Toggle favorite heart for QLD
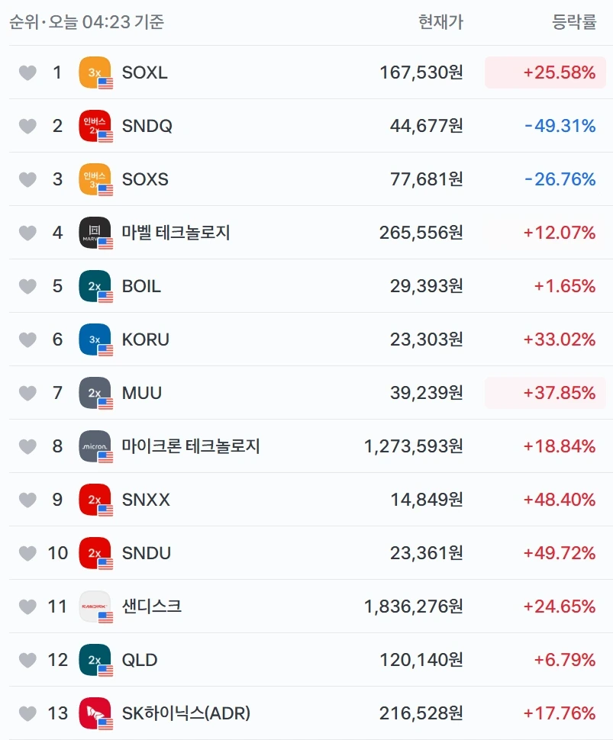The image size is (613, 740). [x=27, y=660]
